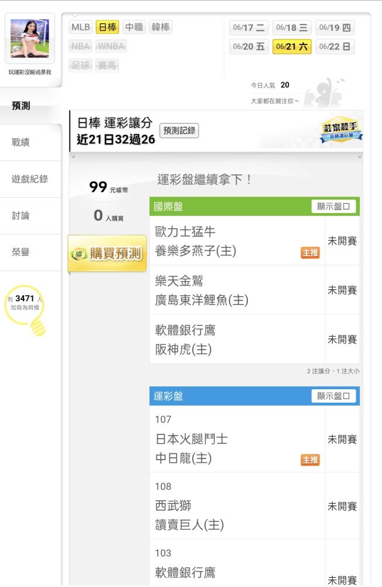Switch to the MLB league tab
Viewport: 382px width, 587px height.
coord(81,28)
